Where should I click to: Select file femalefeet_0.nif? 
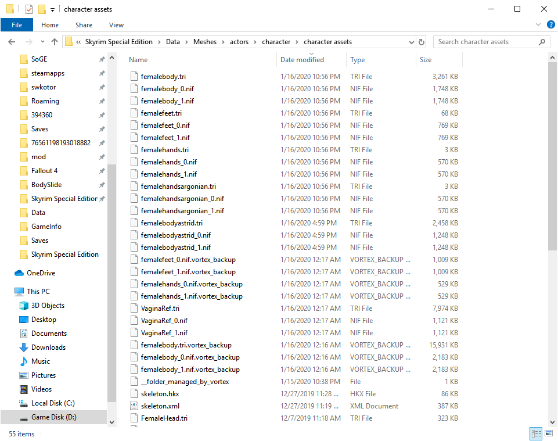(x=165, y=126)
